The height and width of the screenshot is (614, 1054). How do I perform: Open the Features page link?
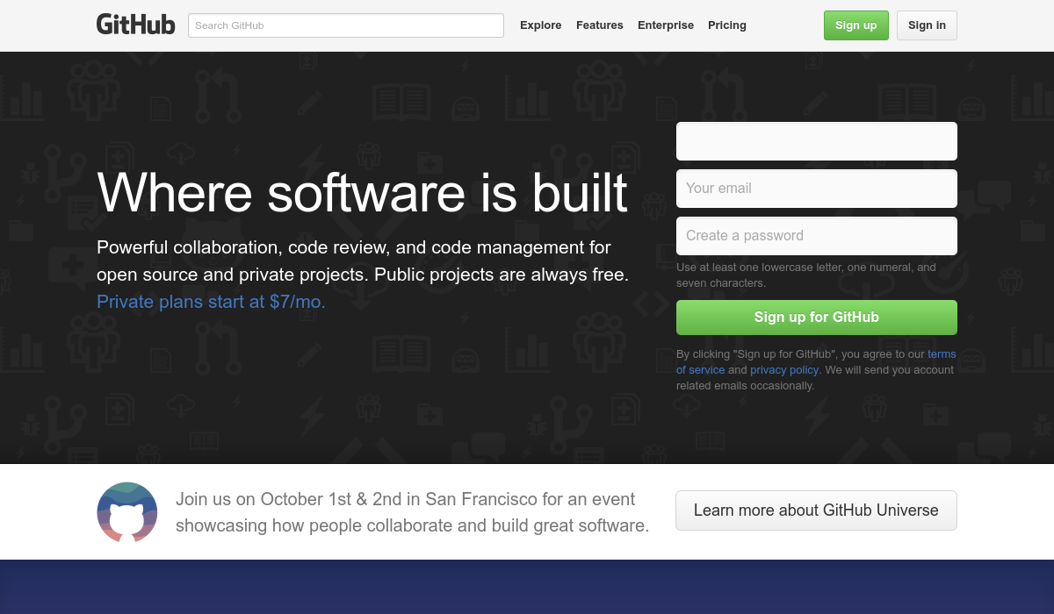click(x=600, y=25)
